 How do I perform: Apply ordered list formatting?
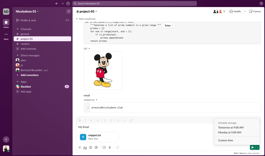[x=105, y=120]
